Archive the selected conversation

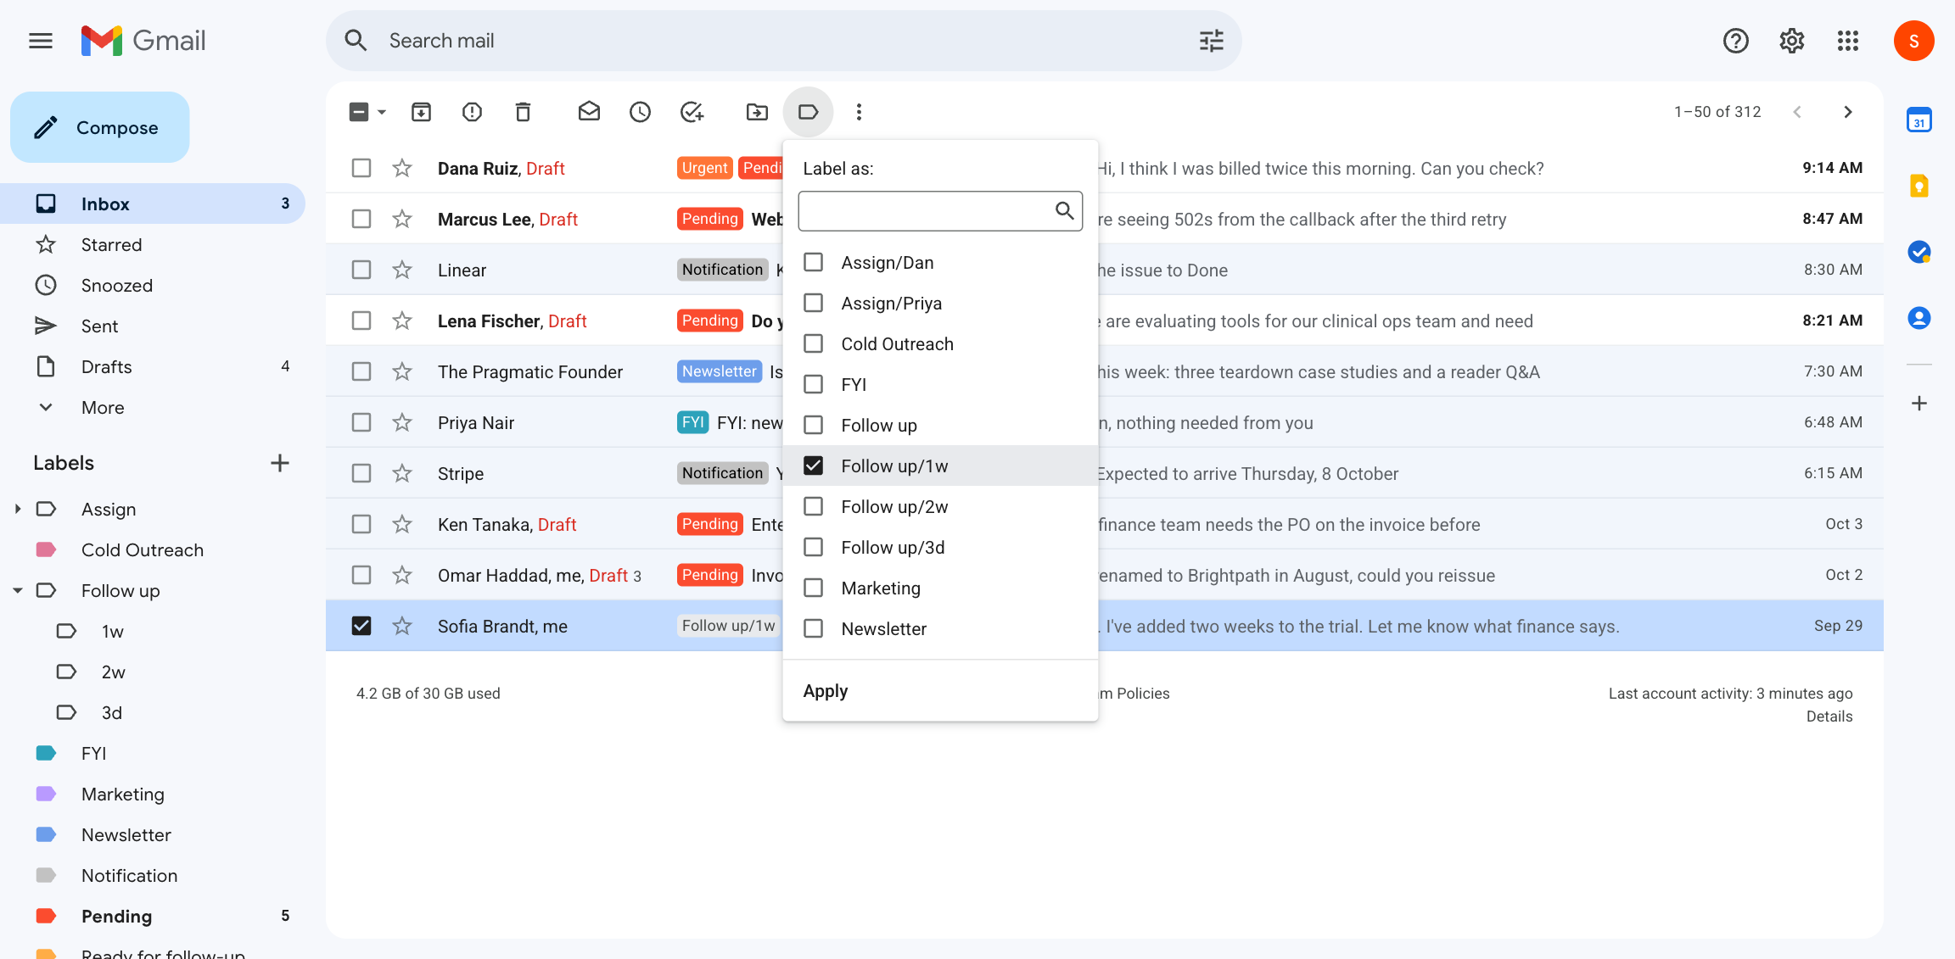[421, 112]
